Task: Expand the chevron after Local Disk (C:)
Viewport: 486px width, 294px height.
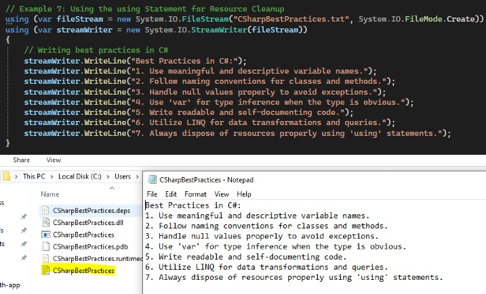Action: coord(108,176)
